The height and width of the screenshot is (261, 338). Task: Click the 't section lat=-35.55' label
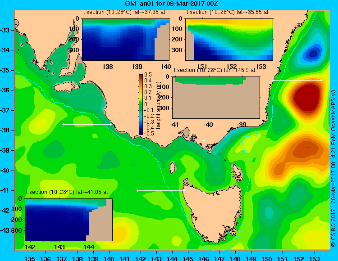tap(227, 12)
